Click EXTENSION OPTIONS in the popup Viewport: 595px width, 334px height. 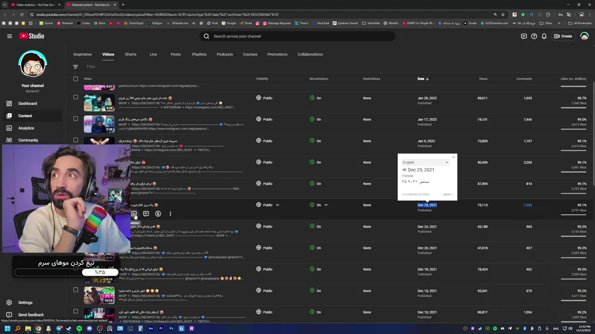(416, 194)
